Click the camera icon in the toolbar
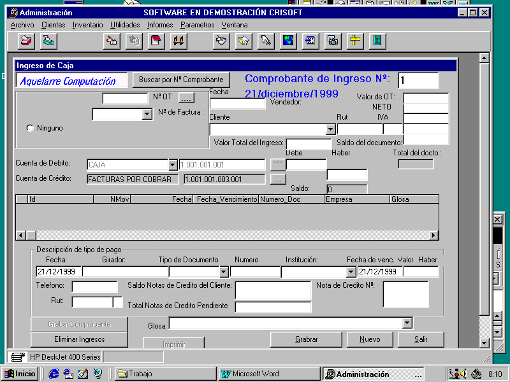This screenshot has height=382, width=510. (x=332, y=41)
